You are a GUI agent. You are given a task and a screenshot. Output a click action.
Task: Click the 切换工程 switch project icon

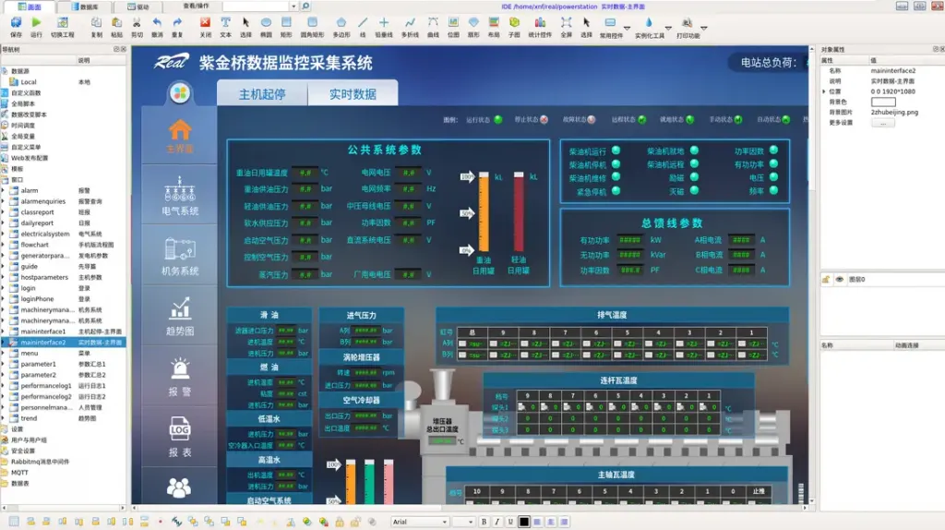pos(62,22)
